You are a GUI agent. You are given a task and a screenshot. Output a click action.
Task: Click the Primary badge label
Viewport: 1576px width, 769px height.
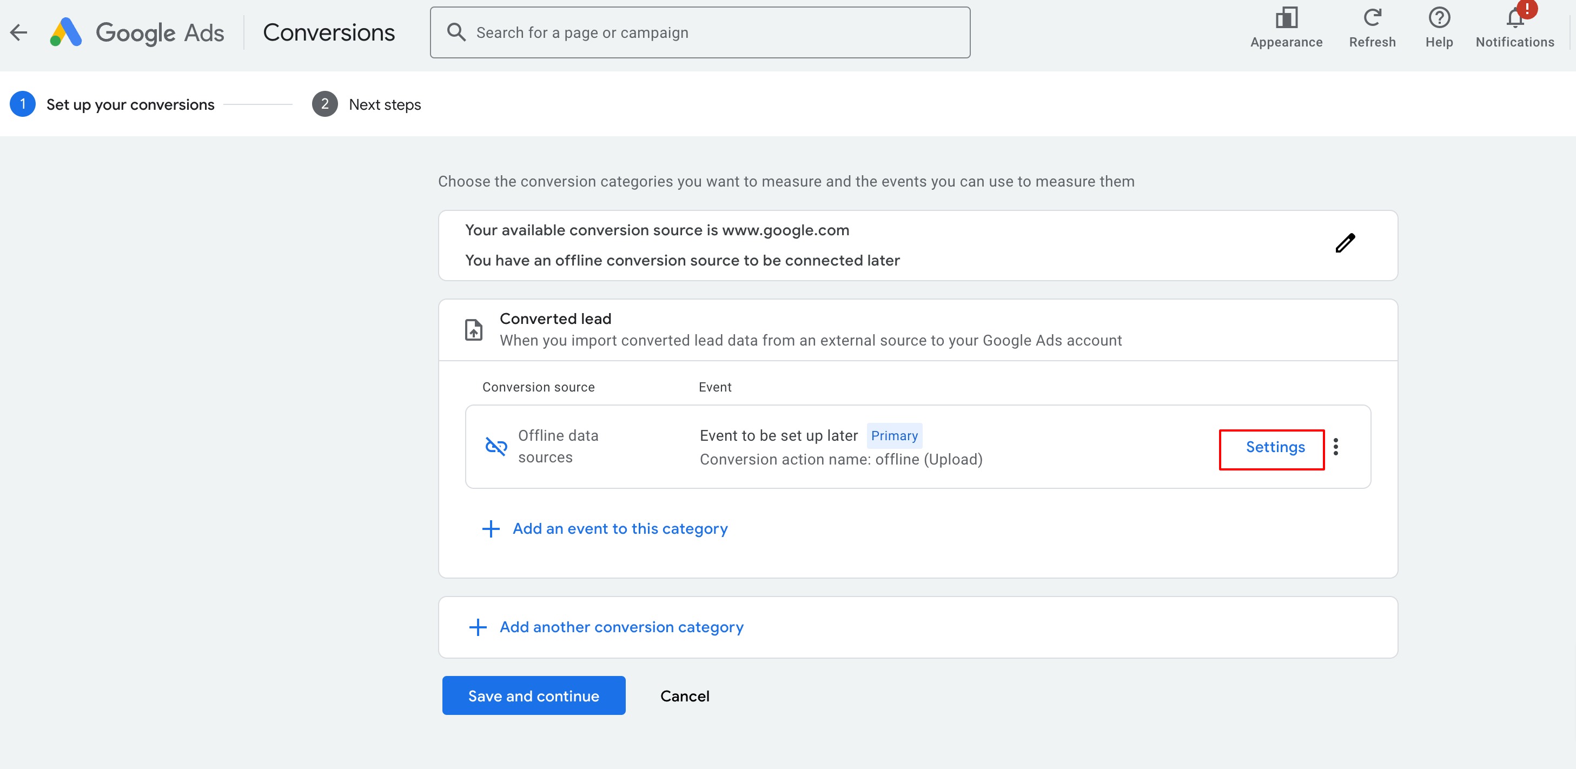point(894,435)
